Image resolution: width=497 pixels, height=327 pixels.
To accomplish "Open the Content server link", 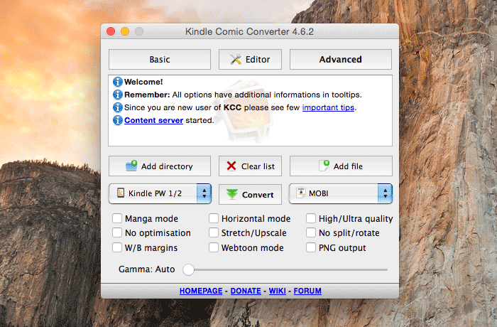I will tap(153, 120).
